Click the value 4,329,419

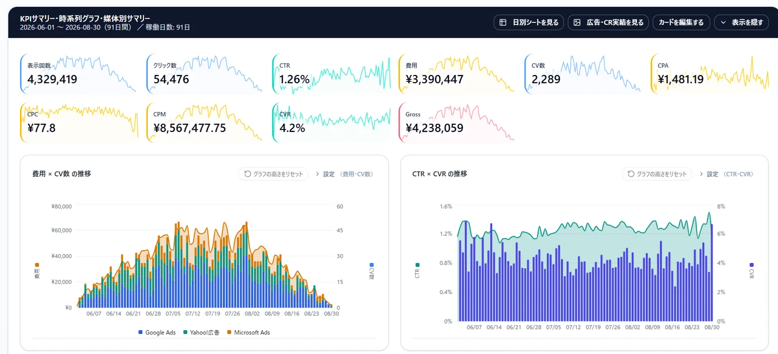[52, 79]
